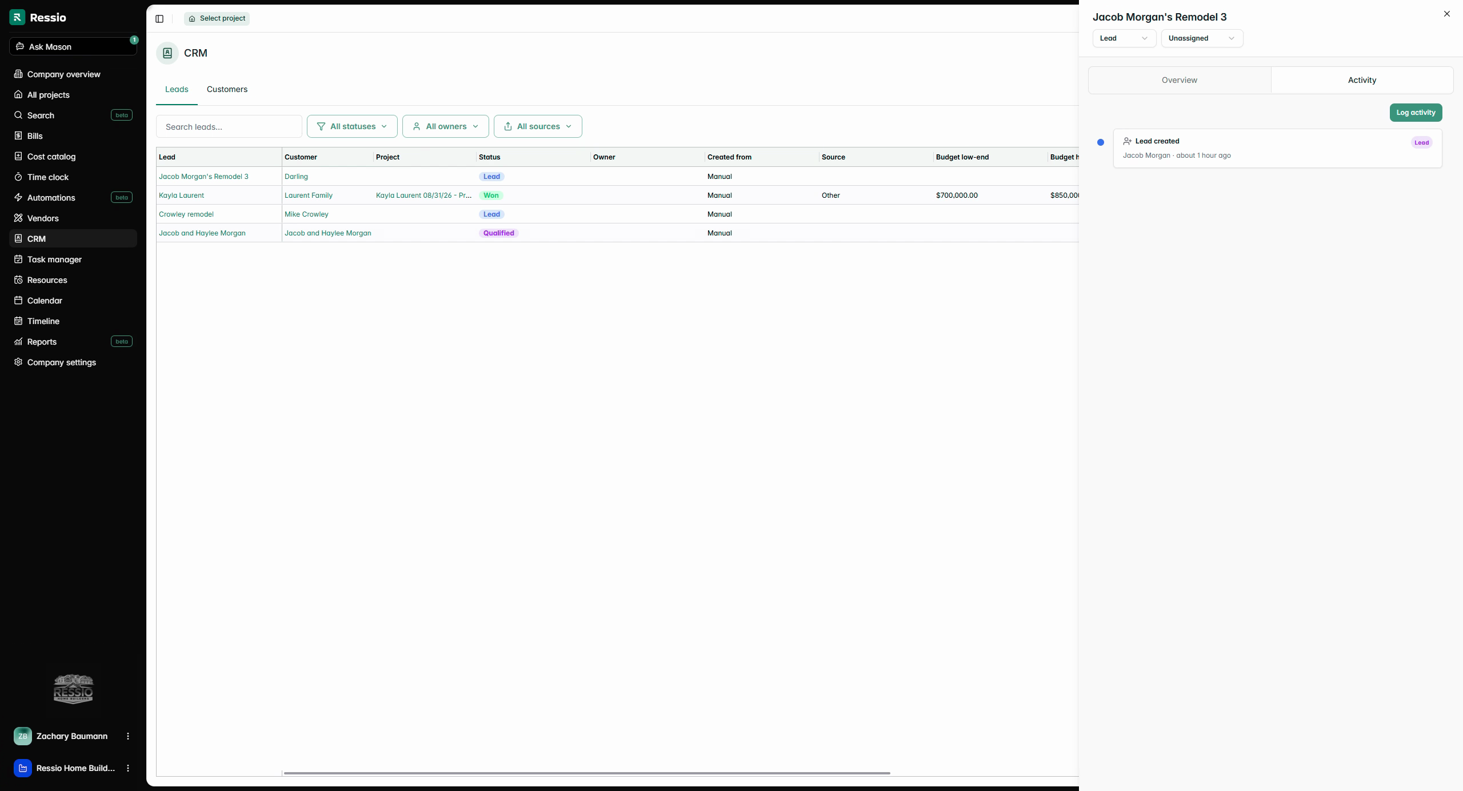This screenshot has width=1463, height=791.
Task: Click the Search leads input field
Action: [229, 126]
